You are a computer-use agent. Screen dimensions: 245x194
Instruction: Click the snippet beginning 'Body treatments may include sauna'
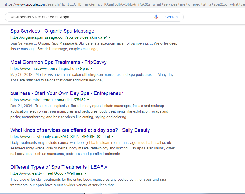pyautogui.click(x=92, y=148)
